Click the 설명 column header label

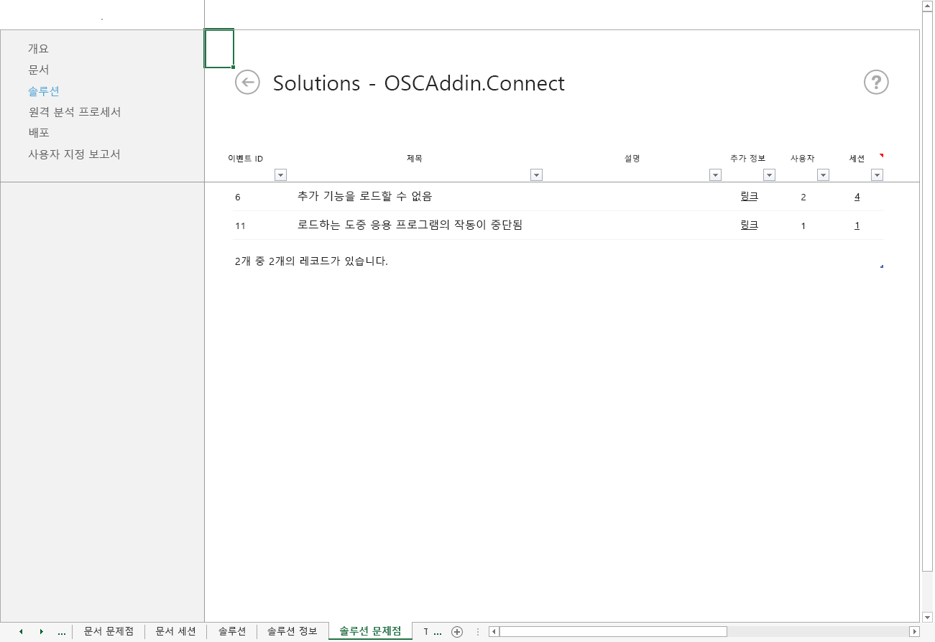pyautogui.click(x=632, y=158)
